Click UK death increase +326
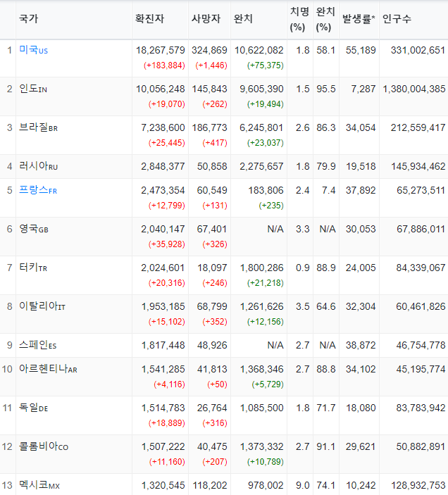The image size is (448, 495). pyautogui.click(x=215, y=244)
